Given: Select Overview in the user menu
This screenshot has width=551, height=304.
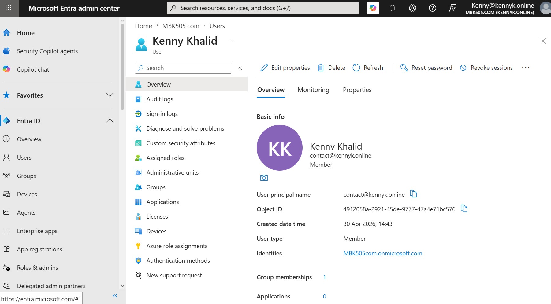Looking at the screenshot, I should (x=187, y=84).
